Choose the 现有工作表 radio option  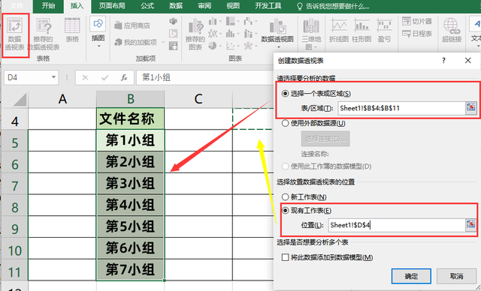tap(286, 211)
